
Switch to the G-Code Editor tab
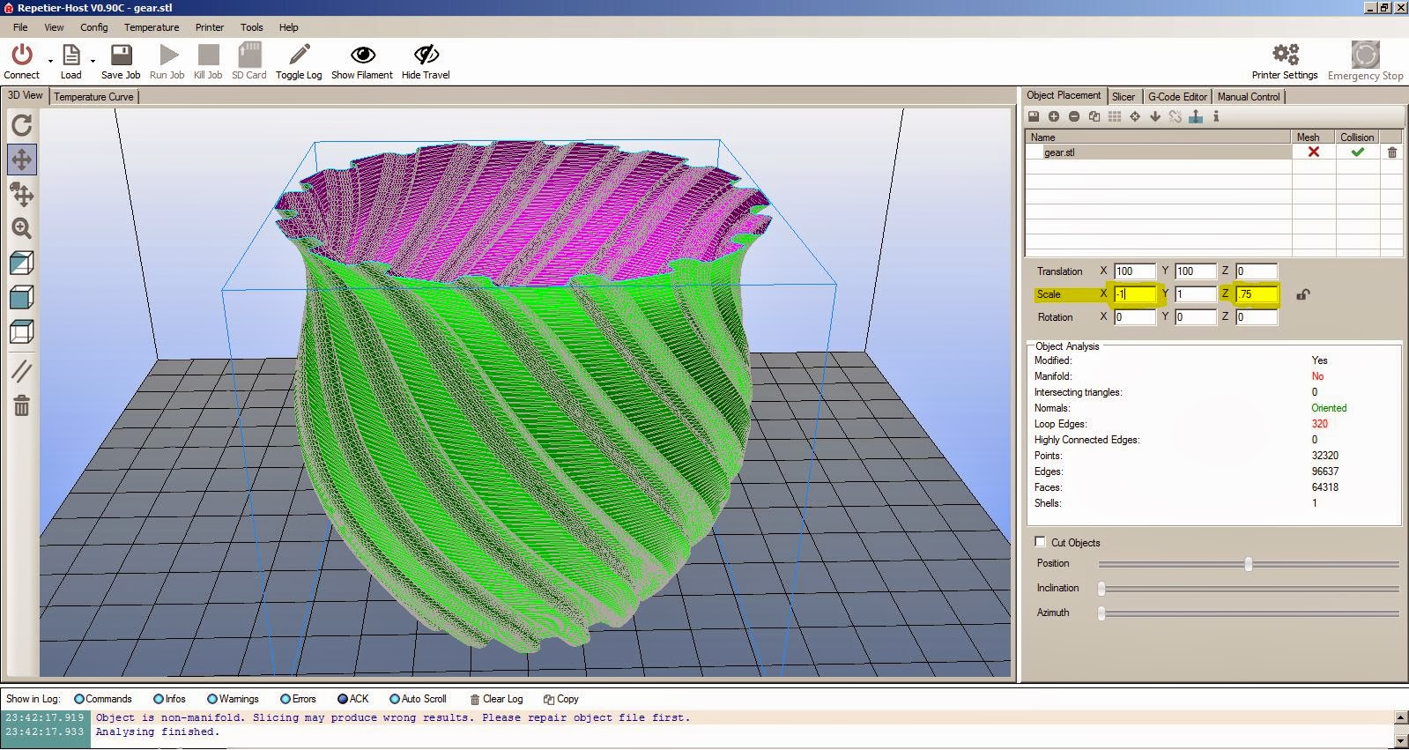[x=1177, y=97]
